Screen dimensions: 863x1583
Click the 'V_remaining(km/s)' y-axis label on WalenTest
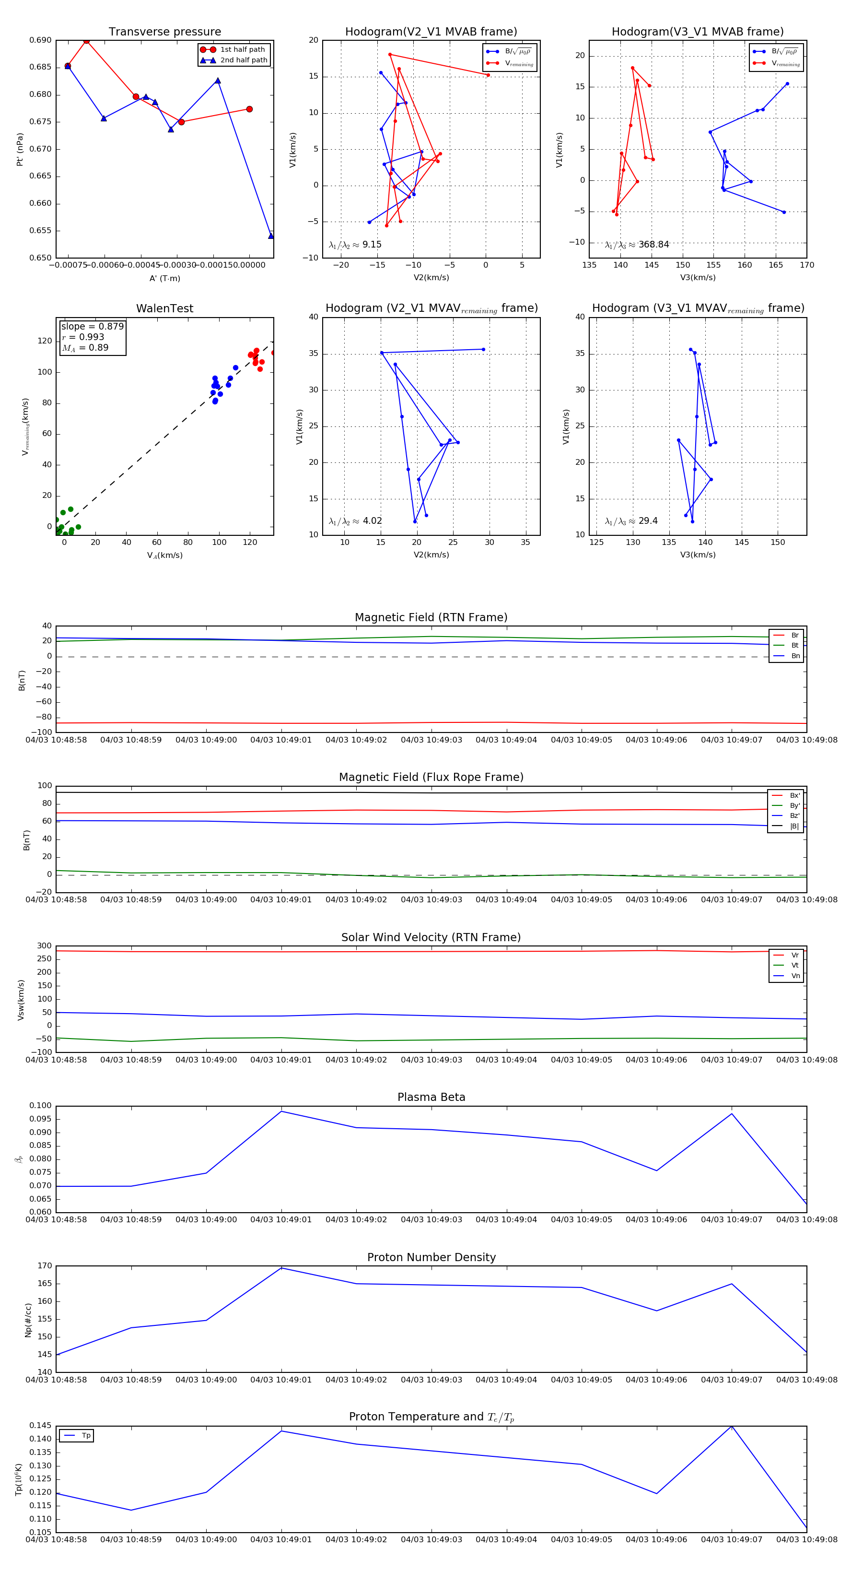pyautogui.click(x=25, y=426)
